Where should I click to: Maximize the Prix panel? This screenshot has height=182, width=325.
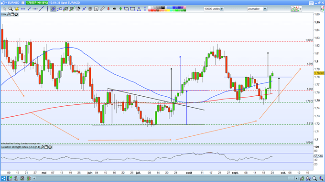tap(12, 14)
